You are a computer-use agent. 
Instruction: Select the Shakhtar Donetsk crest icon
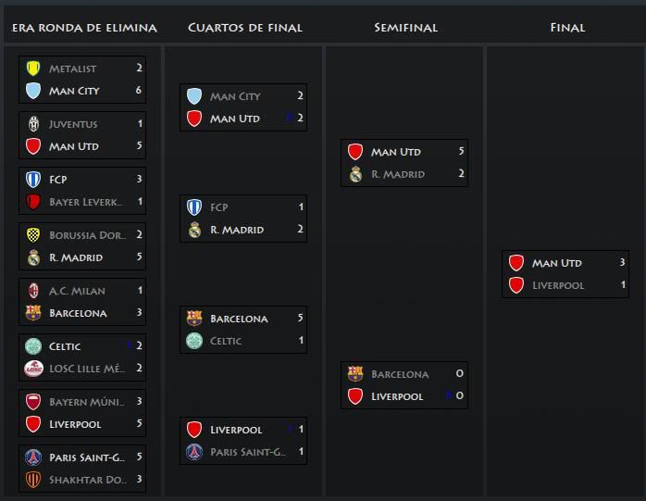tap(33, 480)
